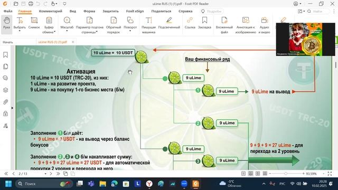Go to last page button
The width and height of the screenshot is (338, 190).
(x=58, y=174)
